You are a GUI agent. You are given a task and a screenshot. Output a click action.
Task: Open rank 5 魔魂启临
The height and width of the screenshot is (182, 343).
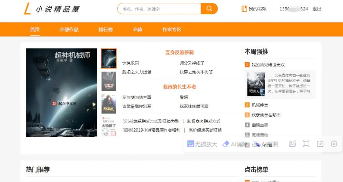260,135
